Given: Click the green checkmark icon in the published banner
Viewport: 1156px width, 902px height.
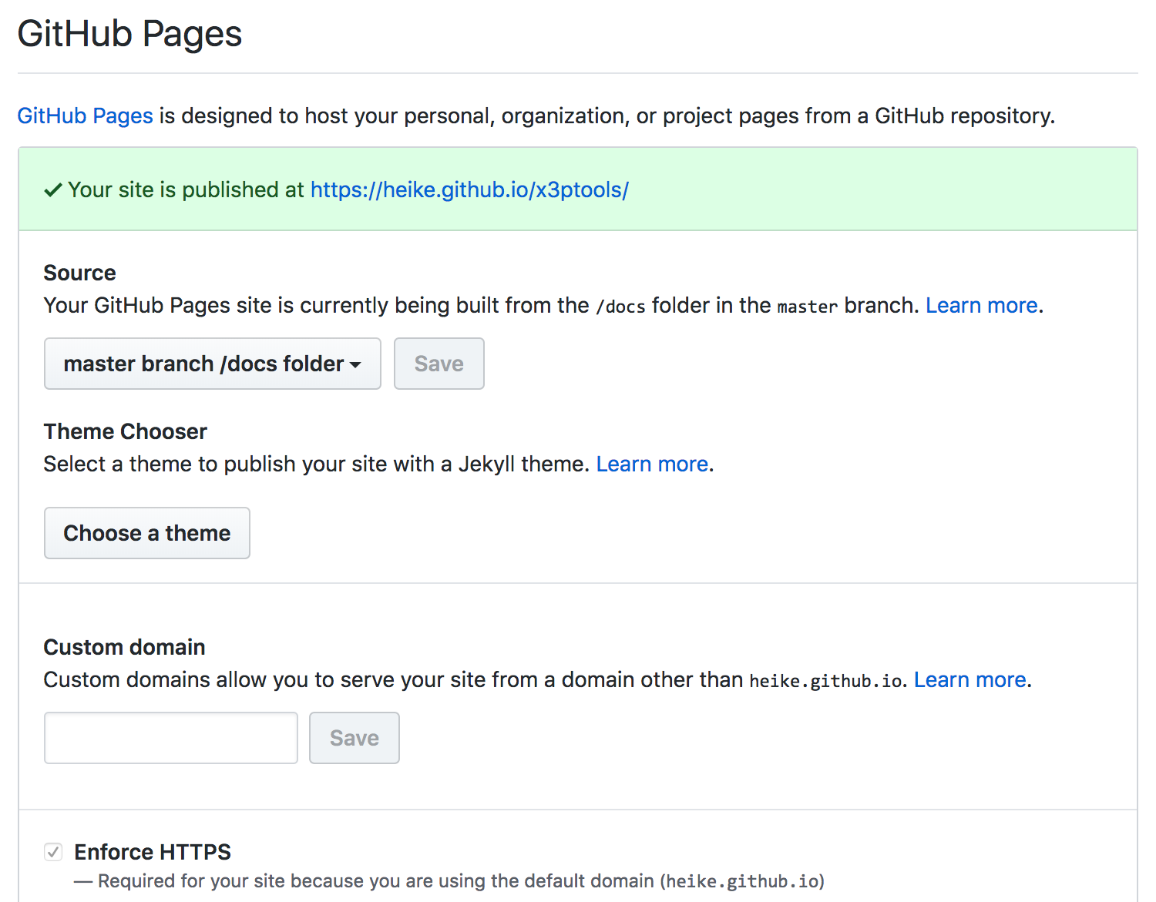Looking at the screenshot, I should pos(52,190).
